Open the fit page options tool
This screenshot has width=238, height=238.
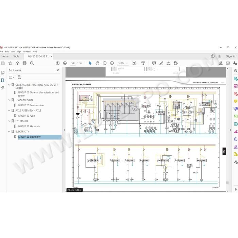click(135, 63)
